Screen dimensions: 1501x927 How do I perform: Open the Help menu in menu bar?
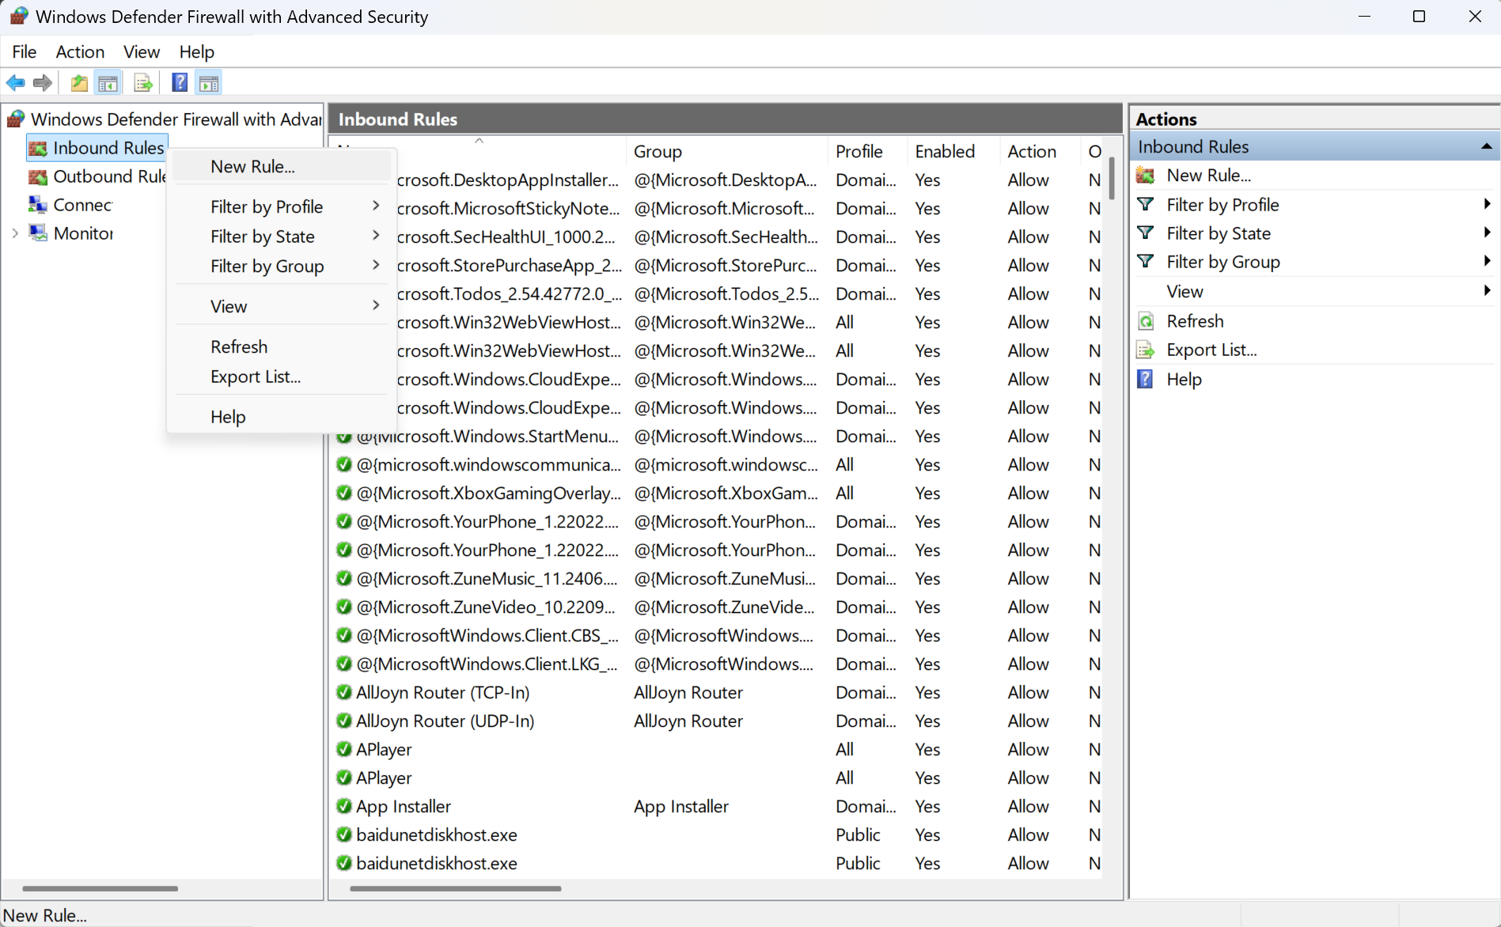click(x=196, y=51)
